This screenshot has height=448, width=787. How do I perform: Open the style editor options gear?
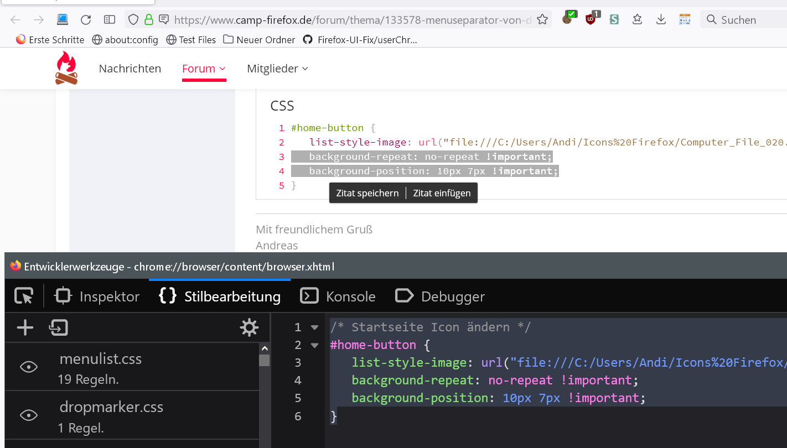[x=249, y=327]
